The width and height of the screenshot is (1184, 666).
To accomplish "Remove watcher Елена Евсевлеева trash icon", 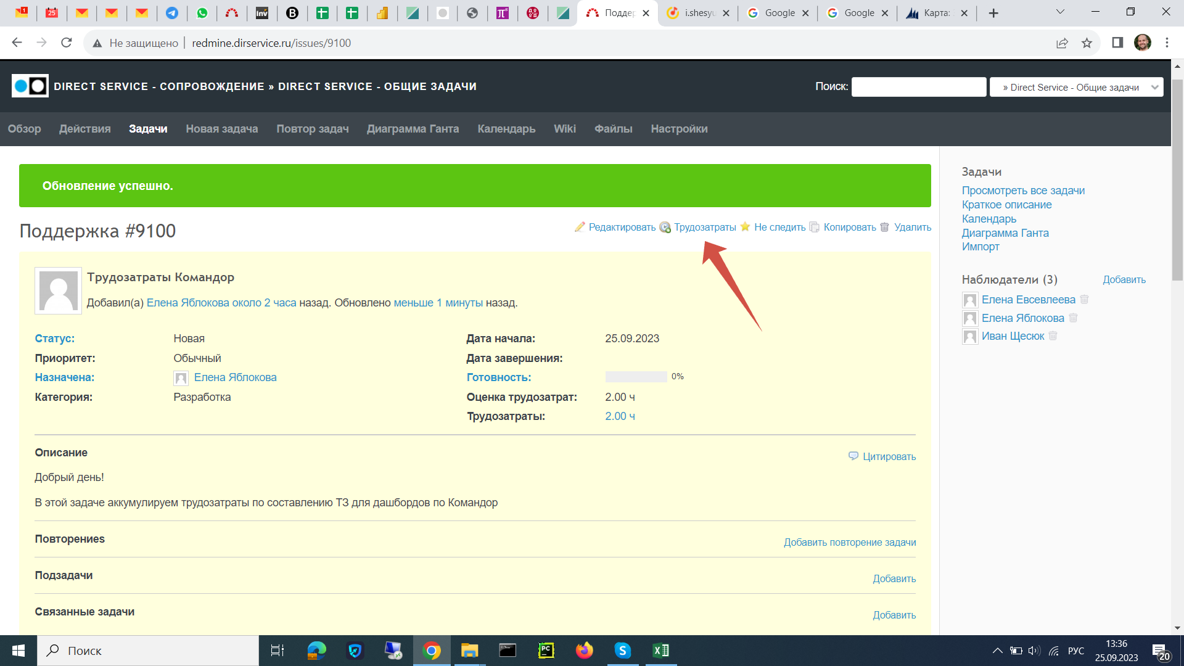I will (1084, 300).
